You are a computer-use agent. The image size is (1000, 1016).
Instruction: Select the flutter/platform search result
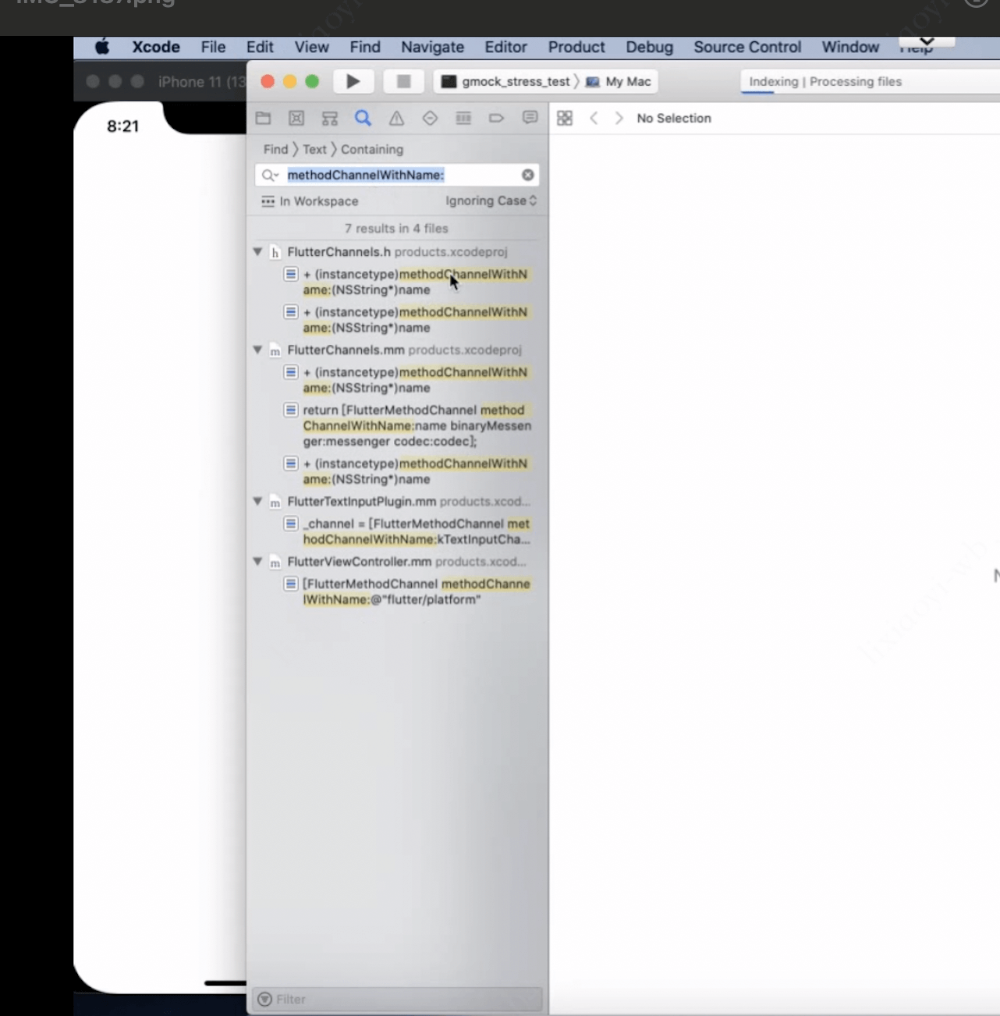[x=415, y=591]
